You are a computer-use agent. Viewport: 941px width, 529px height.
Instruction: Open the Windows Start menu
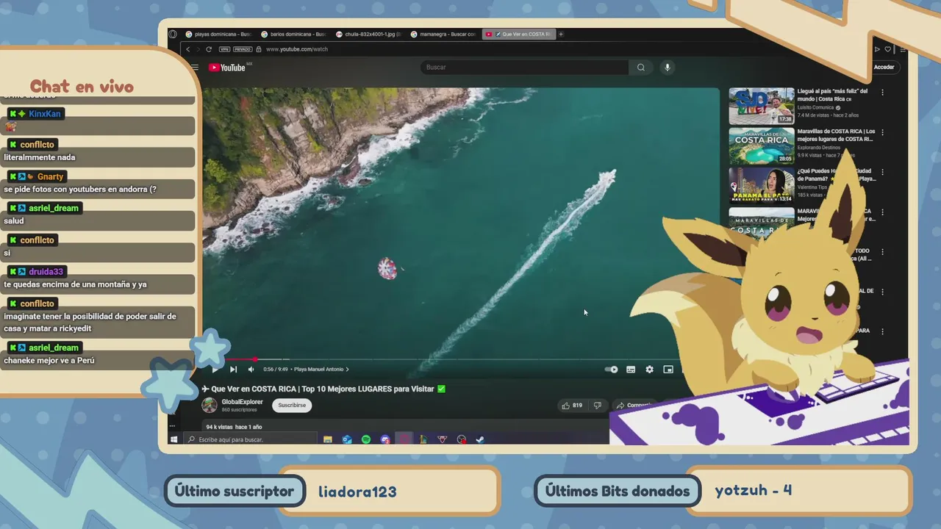click(174, 439)
